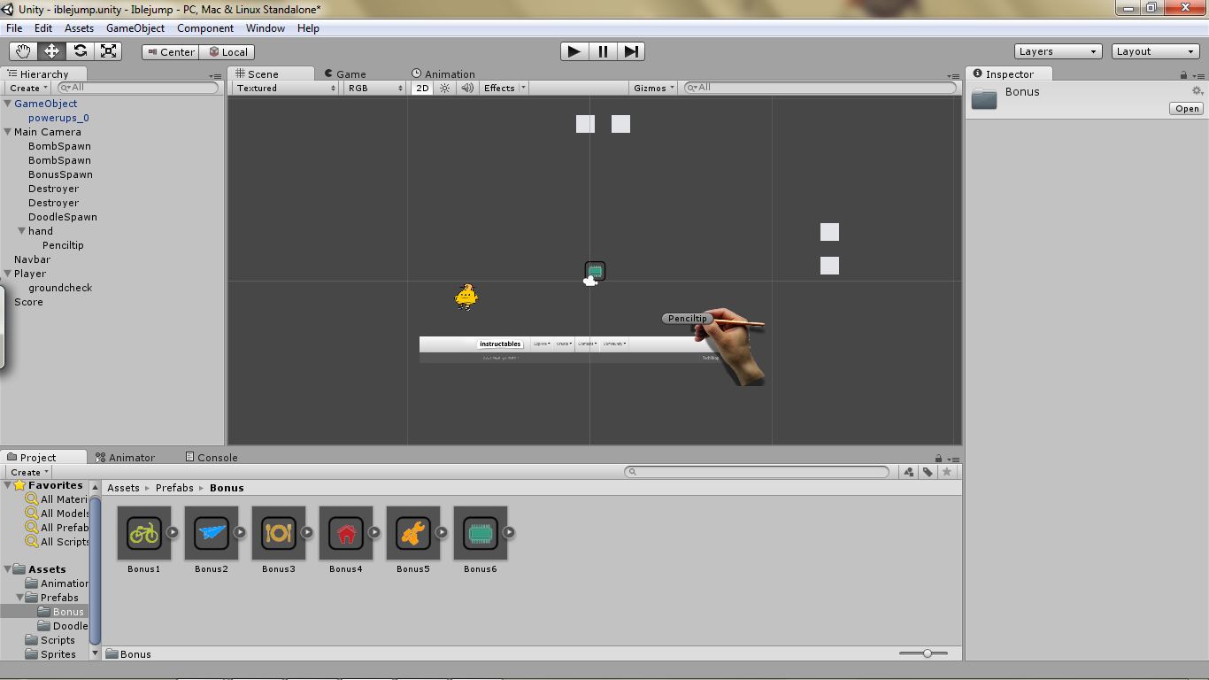
Task: Select the Rotate tool in the toolbar
Action: [x=80, y=51]
